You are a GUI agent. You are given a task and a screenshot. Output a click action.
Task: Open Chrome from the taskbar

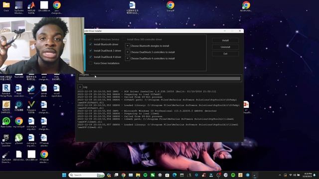tap(124, 175)
